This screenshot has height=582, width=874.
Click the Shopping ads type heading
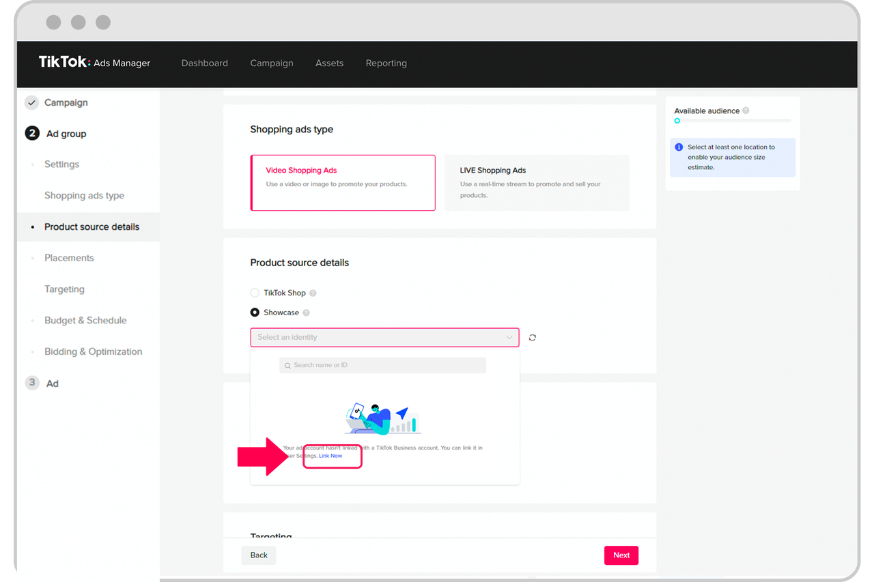click(292, 130)
